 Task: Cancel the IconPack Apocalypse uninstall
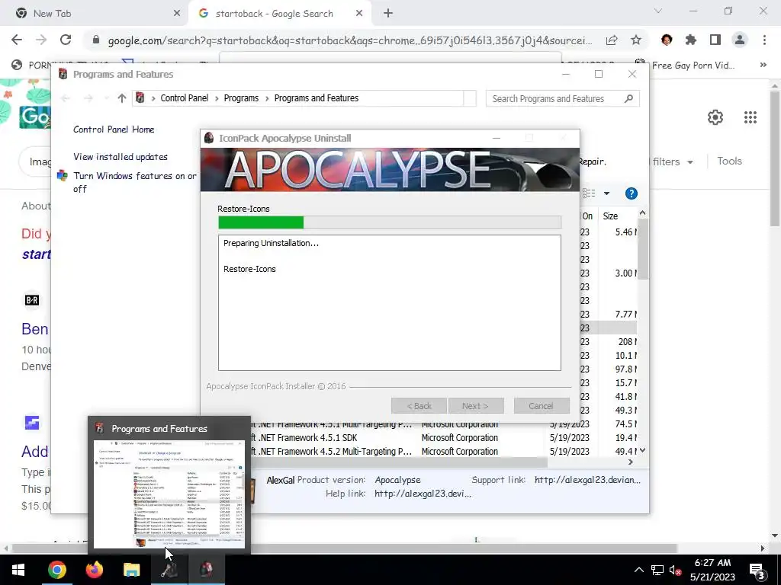point(542,406)
